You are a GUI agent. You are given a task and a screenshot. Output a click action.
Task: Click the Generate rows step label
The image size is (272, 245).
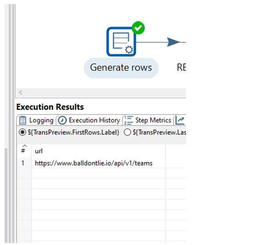121,67
